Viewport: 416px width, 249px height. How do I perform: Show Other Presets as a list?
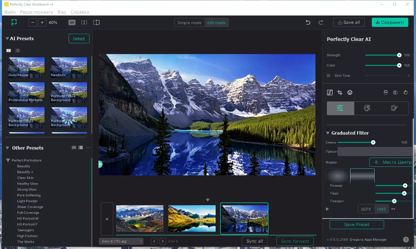pos(81,148)
